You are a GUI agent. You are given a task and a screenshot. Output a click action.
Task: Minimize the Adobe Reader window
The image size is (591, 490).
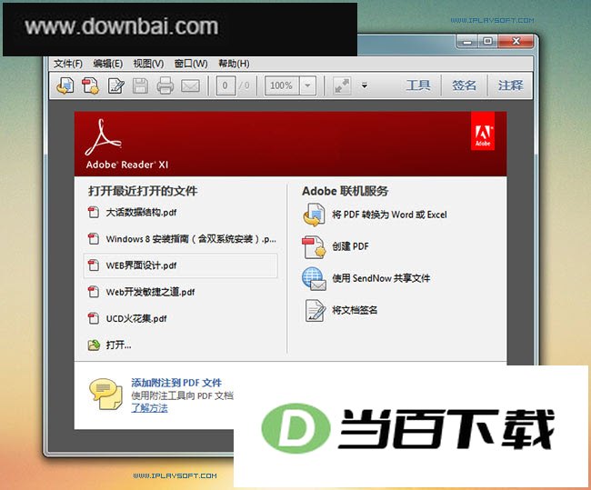(467, 41)
